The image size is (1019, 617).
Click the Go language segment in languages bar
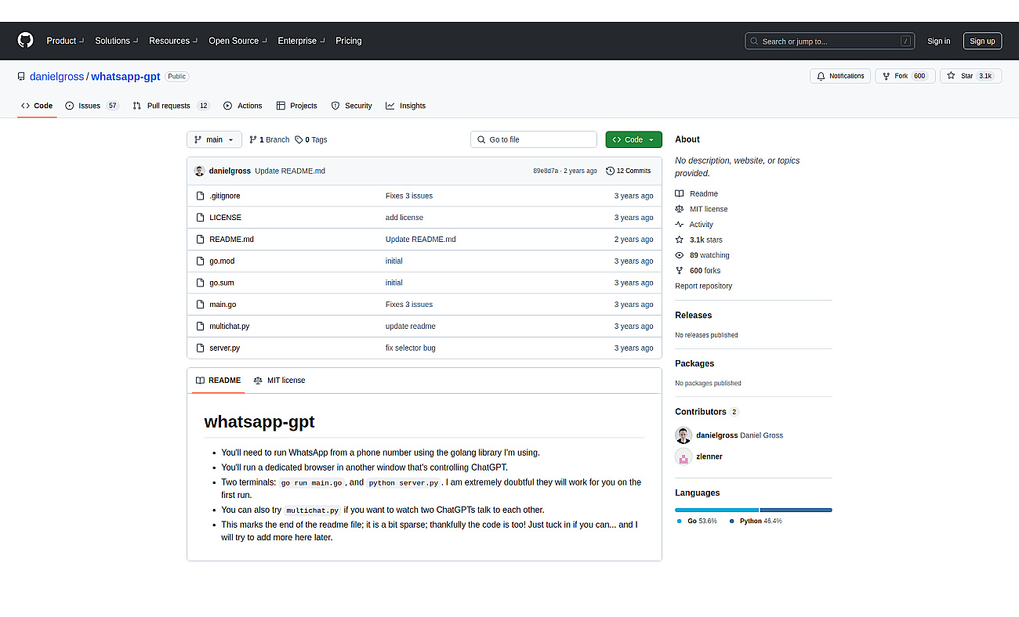(716, 510)
